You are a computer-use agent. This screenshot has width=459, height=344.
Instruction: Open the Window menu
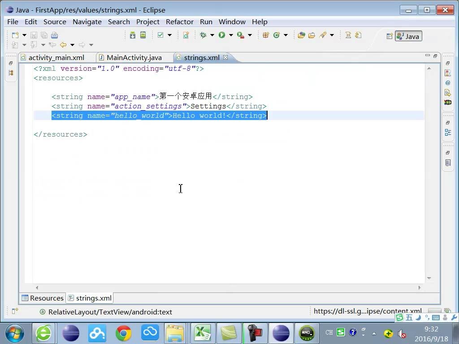(232, 22)
